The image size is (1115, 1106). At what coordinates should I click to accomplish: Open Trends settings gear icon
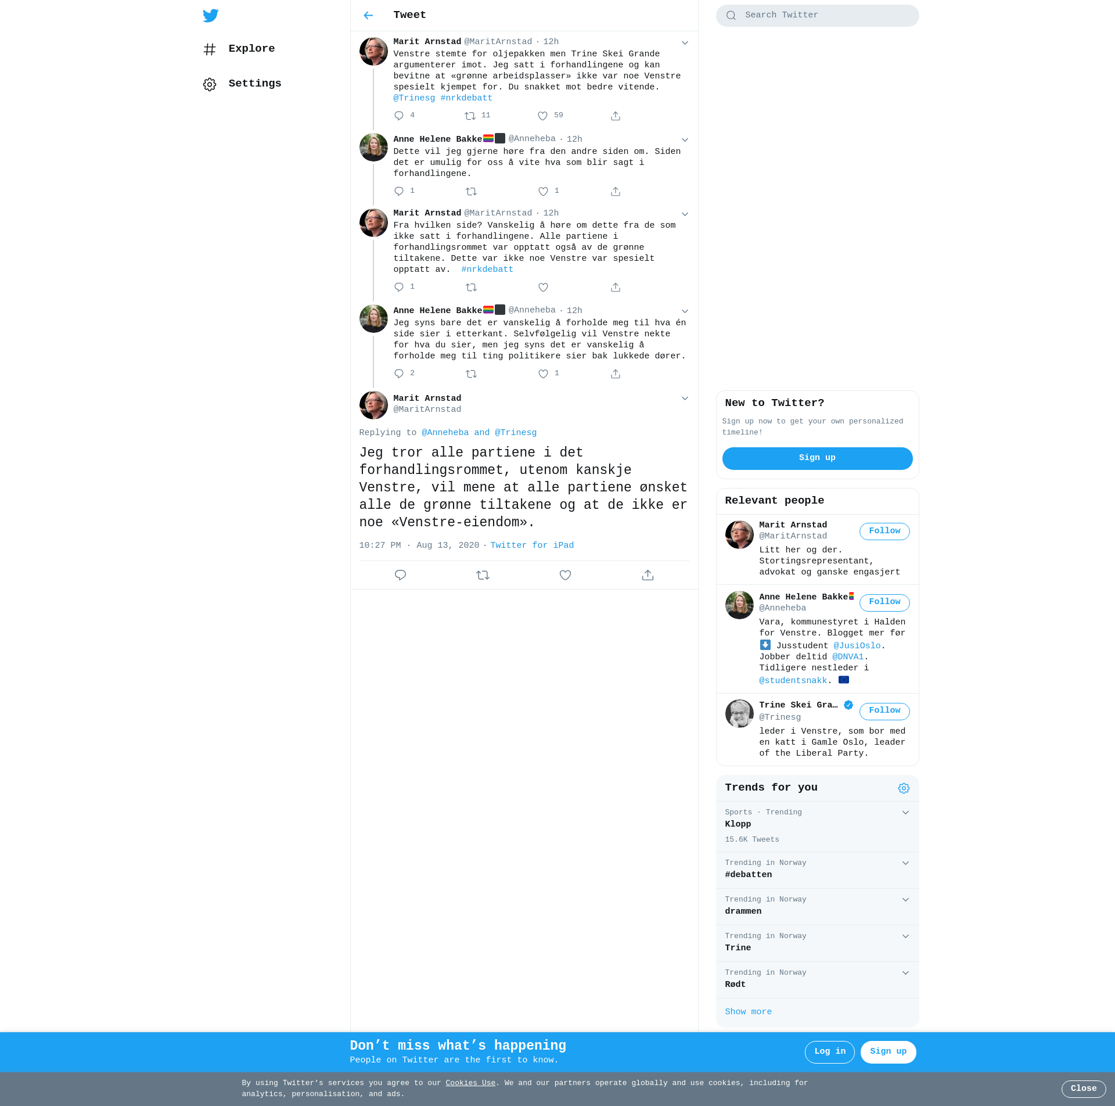tap(904, 788)
